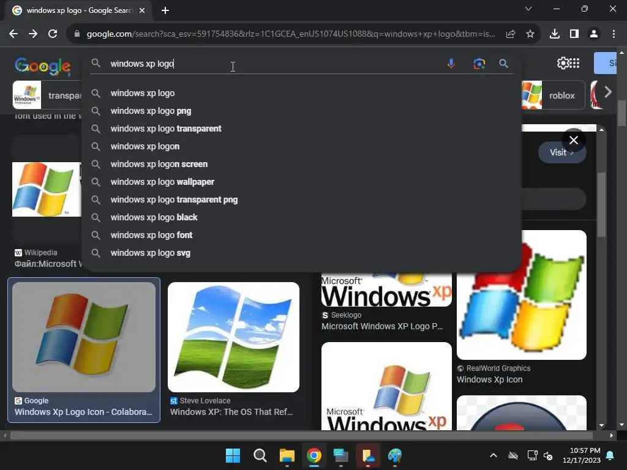
Task: Click the preview panel vertical scrollbar
Action: (601, 204)
